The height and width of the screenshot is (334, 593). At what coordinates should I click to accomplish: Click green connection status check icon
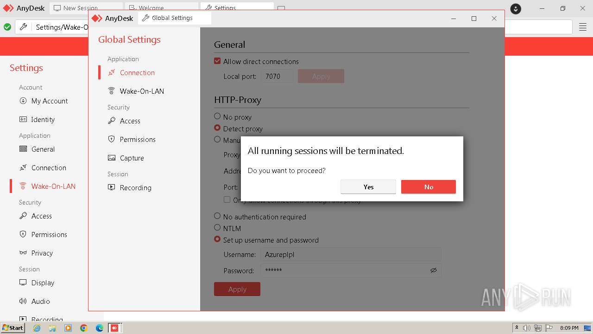tap(7, 27)
